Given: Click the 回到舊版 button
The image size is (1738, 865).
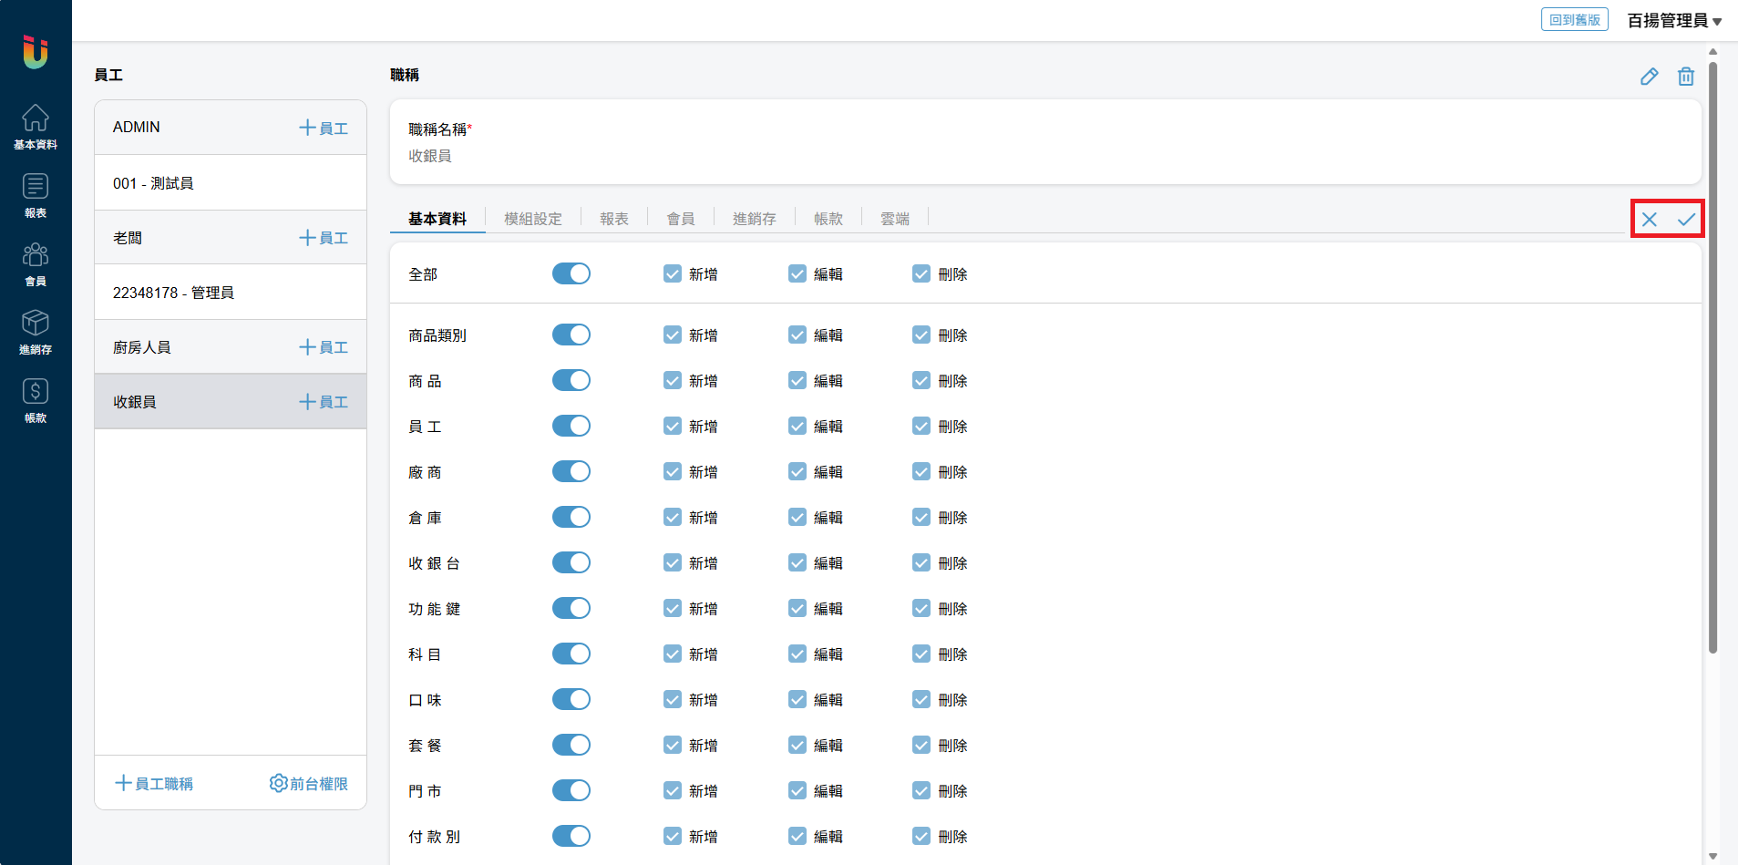Looking at the screenshot, I should click(x=1574, y=20).
